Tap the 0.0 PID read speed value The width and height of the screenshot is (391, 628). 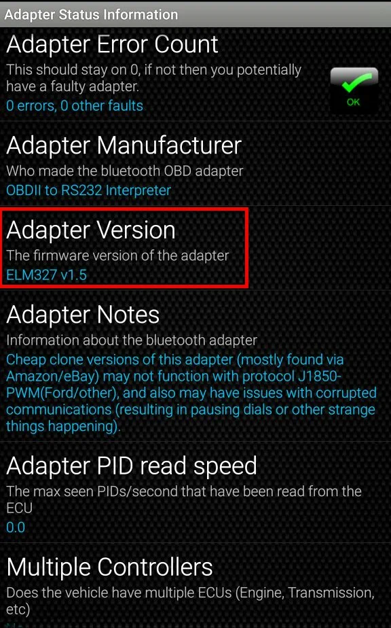click(x=16, y=527)
